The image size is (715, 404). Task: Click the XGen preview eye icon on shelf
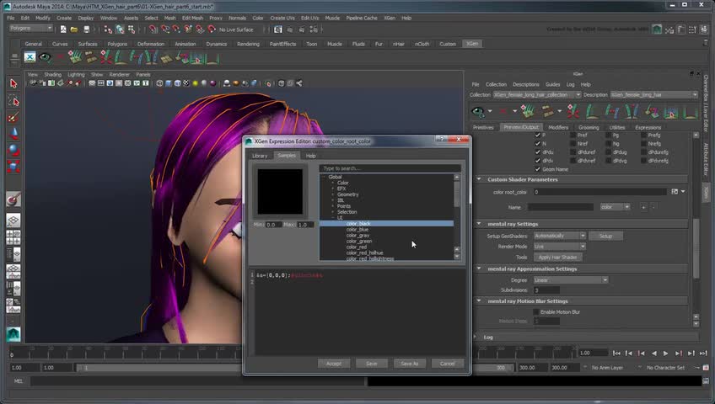(46, 58)
